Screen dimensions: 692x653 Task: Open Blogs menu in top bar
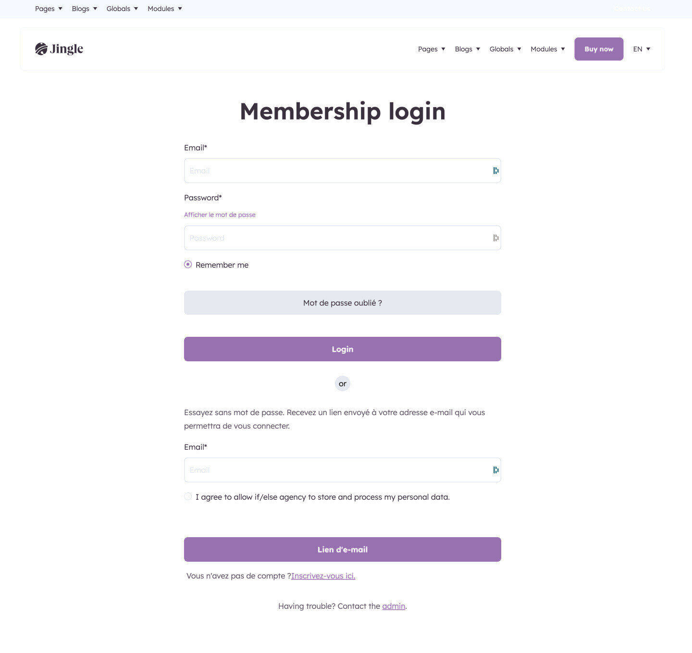(x=85, y=9)
